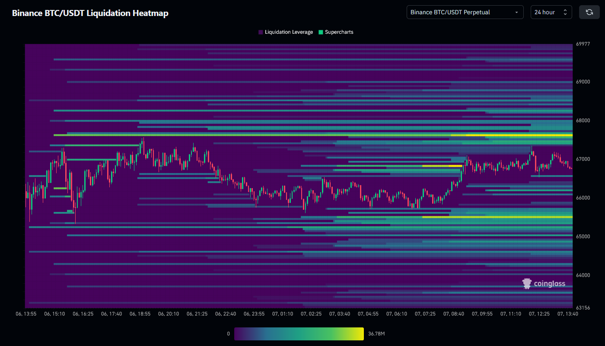The height and width of the screenshot is (346, 605).
Task: Click the 06, 16:25 time axis label
Action: tap(83, 314)
